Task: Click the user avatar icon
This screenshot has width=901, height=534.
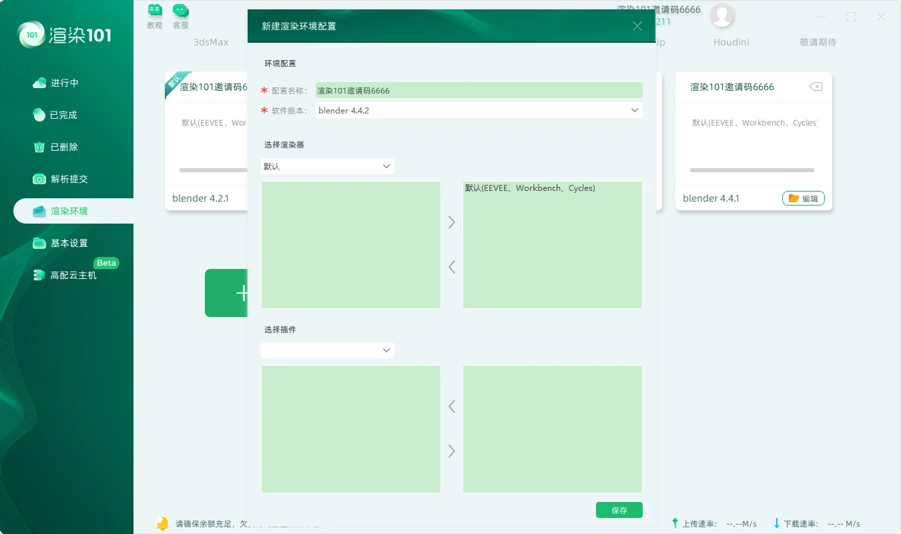Action: tap(722, 16)
